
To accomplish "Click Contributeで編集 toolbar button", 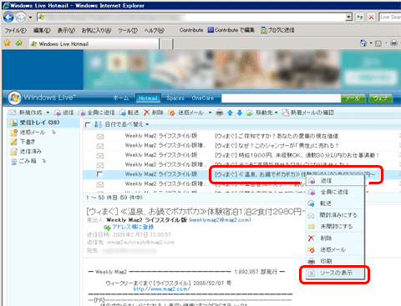I will (231, 30).
